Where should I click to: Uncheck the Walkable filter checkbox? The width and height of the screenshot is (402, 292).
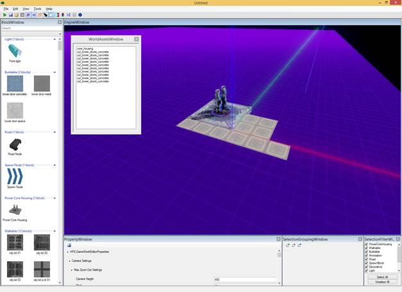(x=366, y=248)
